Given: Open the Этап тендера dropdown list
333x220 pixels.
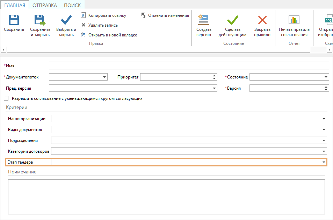Looking at the screenshot, I should [324, 162].
